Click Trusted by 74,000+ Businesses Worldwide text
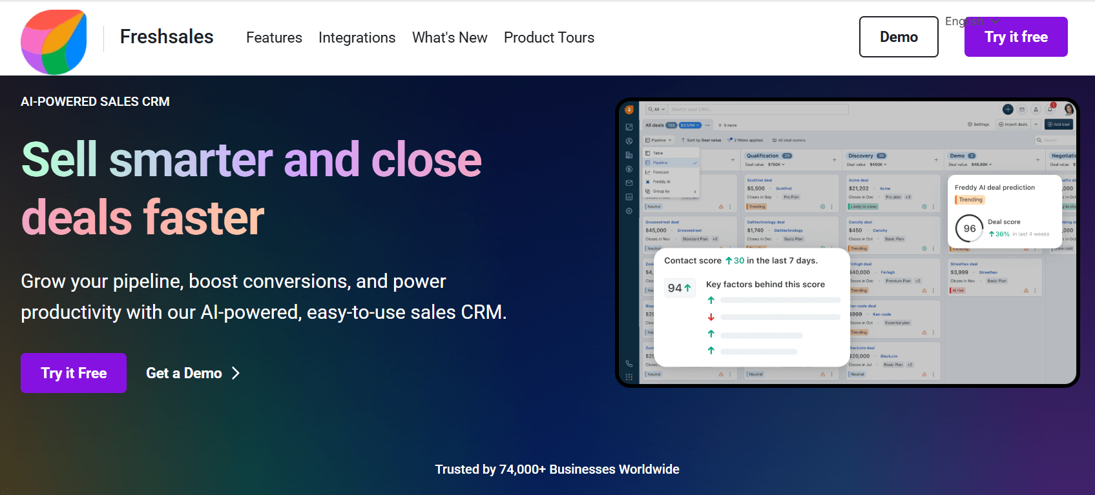 557,469
